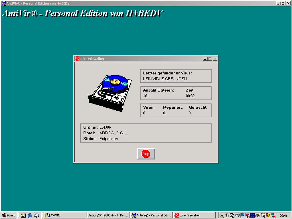Click the 'Gelöscht:' label
Viewport: 292px width, 219px height.
(x=198, y=107)
